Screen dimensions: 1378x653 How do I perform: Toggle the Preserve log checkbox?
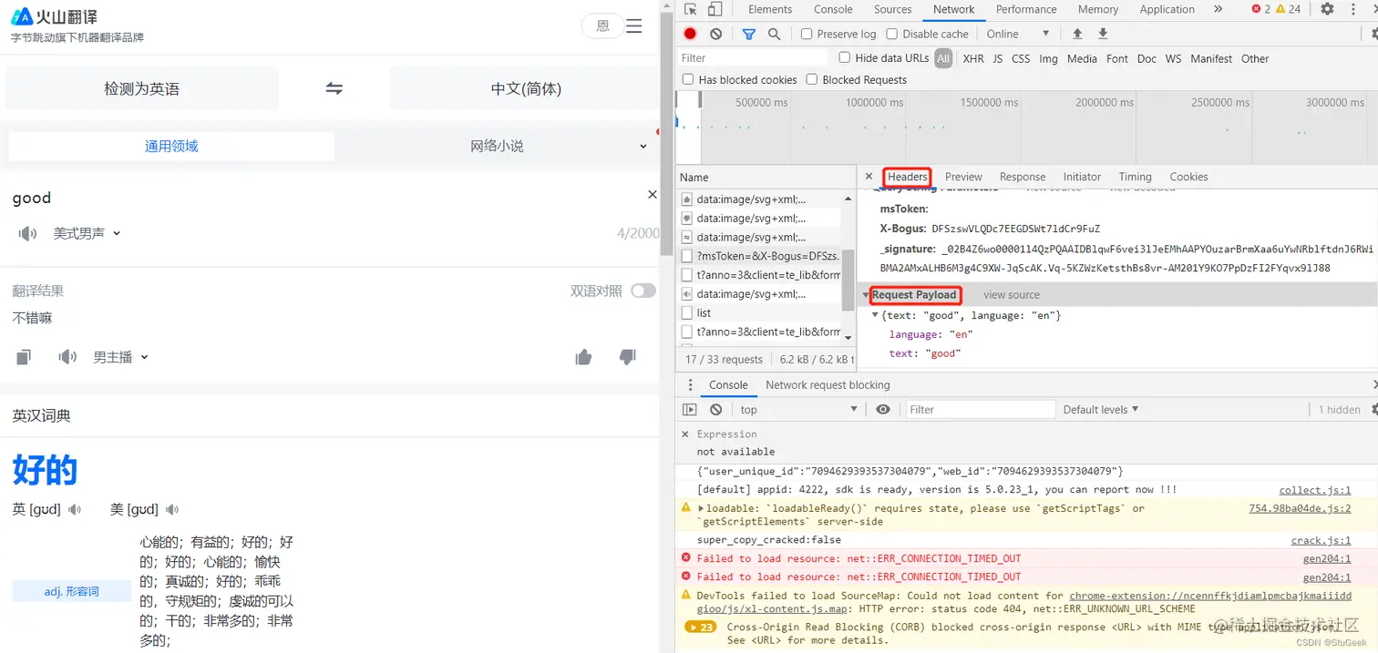coord(807,34)
